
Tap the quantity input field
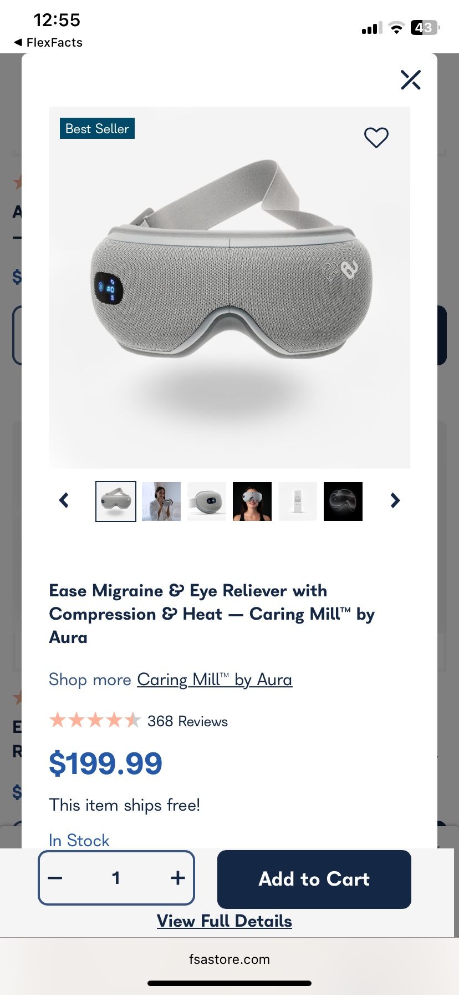[x=116, y=878]
